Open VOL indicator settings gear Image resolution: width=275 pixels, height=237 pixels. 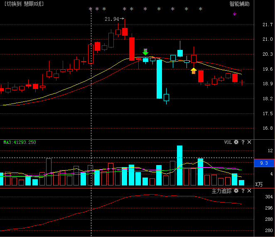(x=236, y=142)
